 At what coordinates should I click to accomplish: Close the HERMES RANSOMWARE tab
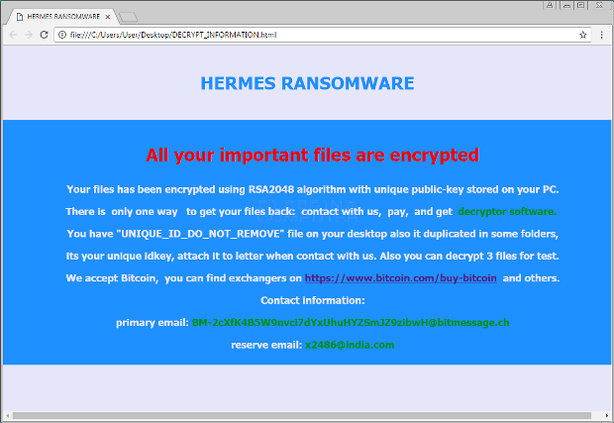coord(108,17)
